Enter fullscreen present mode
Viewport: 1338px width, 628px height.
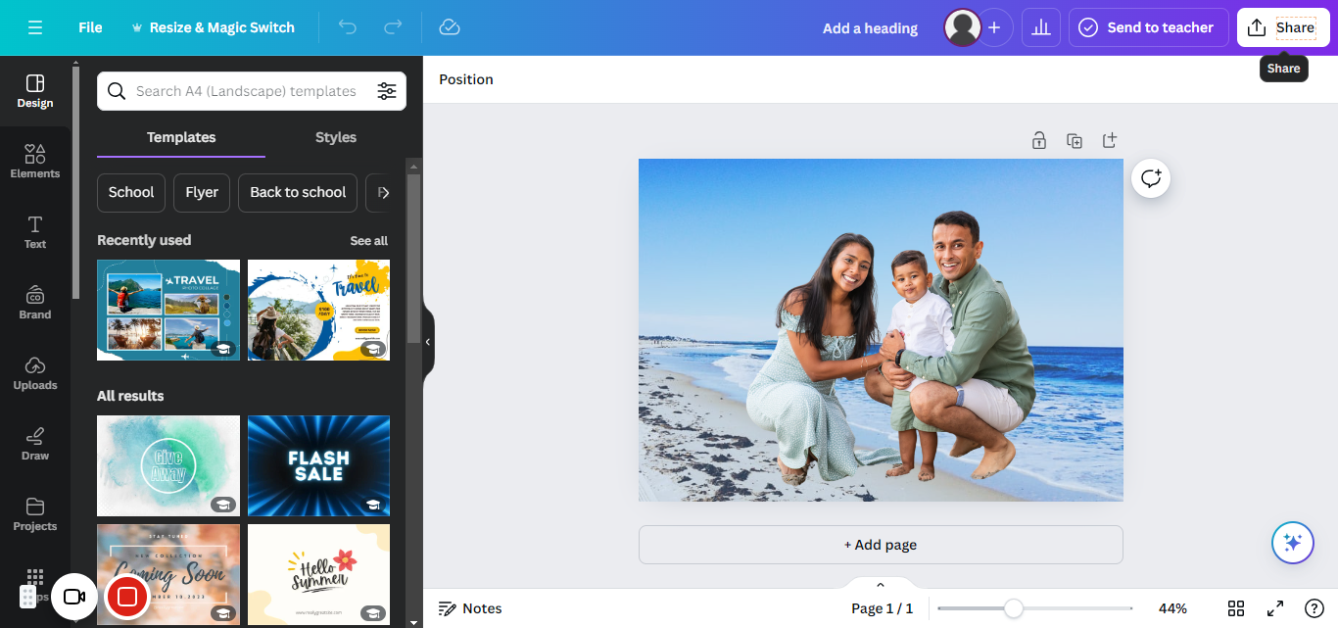1275,608
